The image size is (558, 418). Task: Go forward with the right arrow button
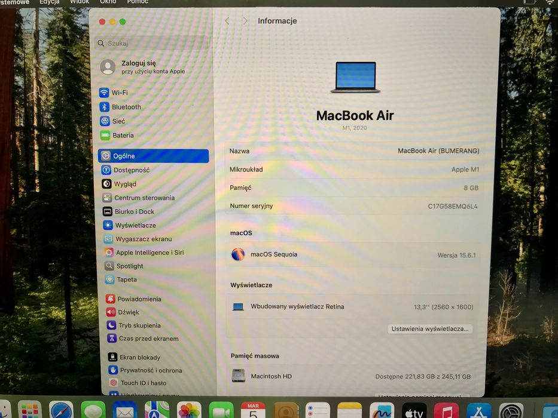click(245, 21)
